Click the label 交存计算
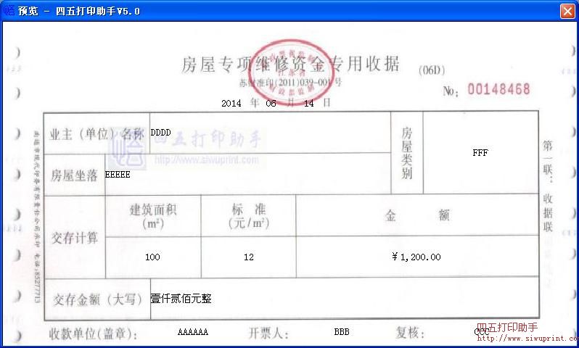Image resolution: width=579 pixels, height=348 pixels. click(x=75, y=238)
